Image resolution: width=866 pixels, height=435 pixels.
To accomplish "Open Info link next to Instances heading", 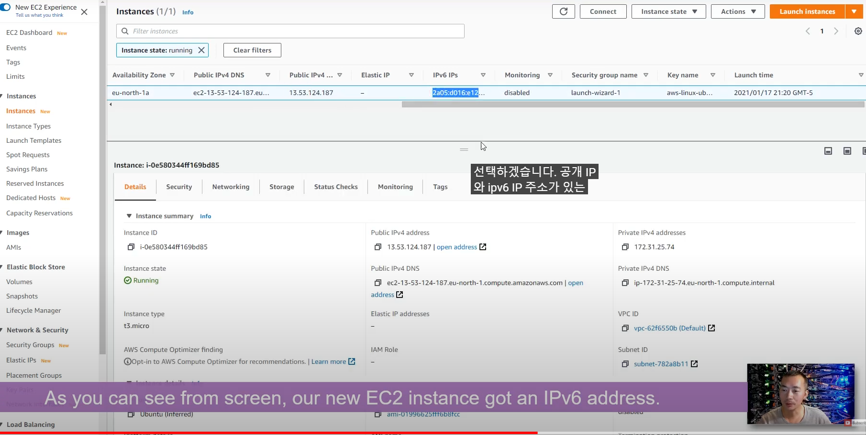I will (x=188, y=12).
